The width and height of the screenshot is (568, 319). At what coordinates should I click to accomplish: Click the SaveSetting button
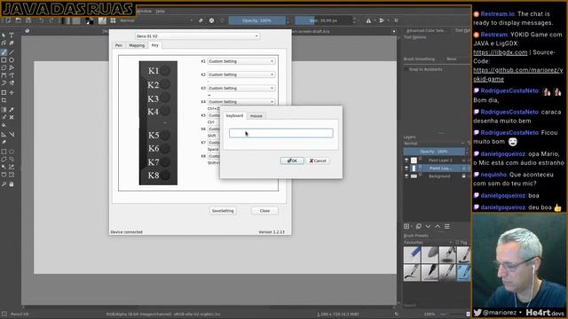(223, 211)
